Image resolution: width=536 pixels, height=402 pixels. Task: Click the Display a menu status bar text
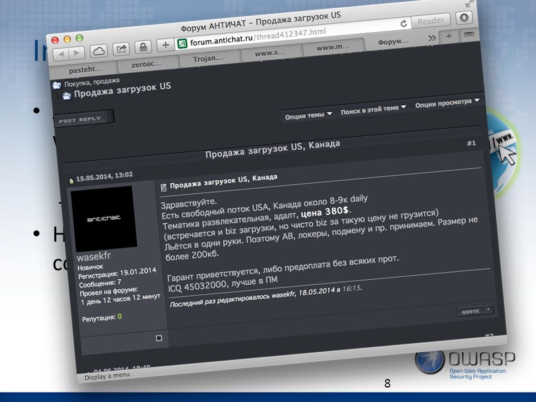coord(107,376)
